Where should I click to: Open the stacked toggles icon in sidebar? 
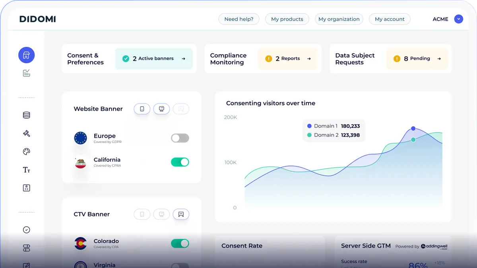26,248
